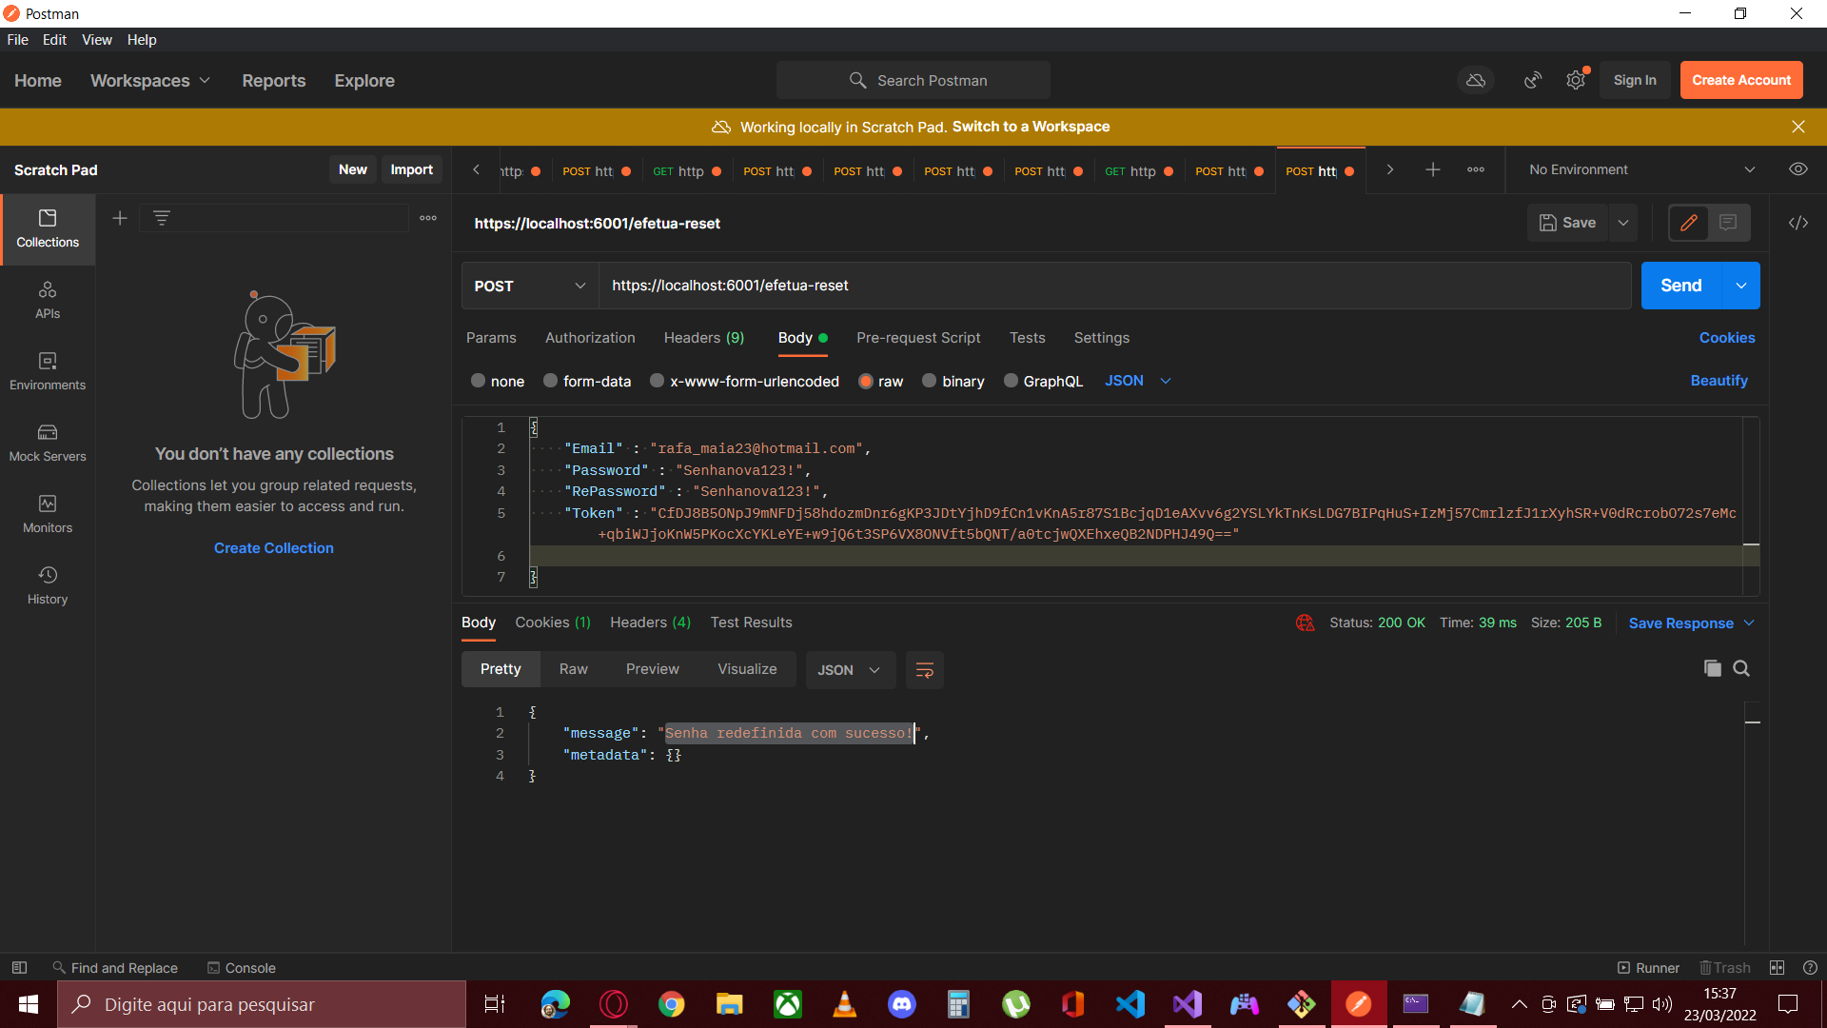Search the response with magnifier icon
This screenshot has width=1827, height=1028.
(x=1741, y=668)
